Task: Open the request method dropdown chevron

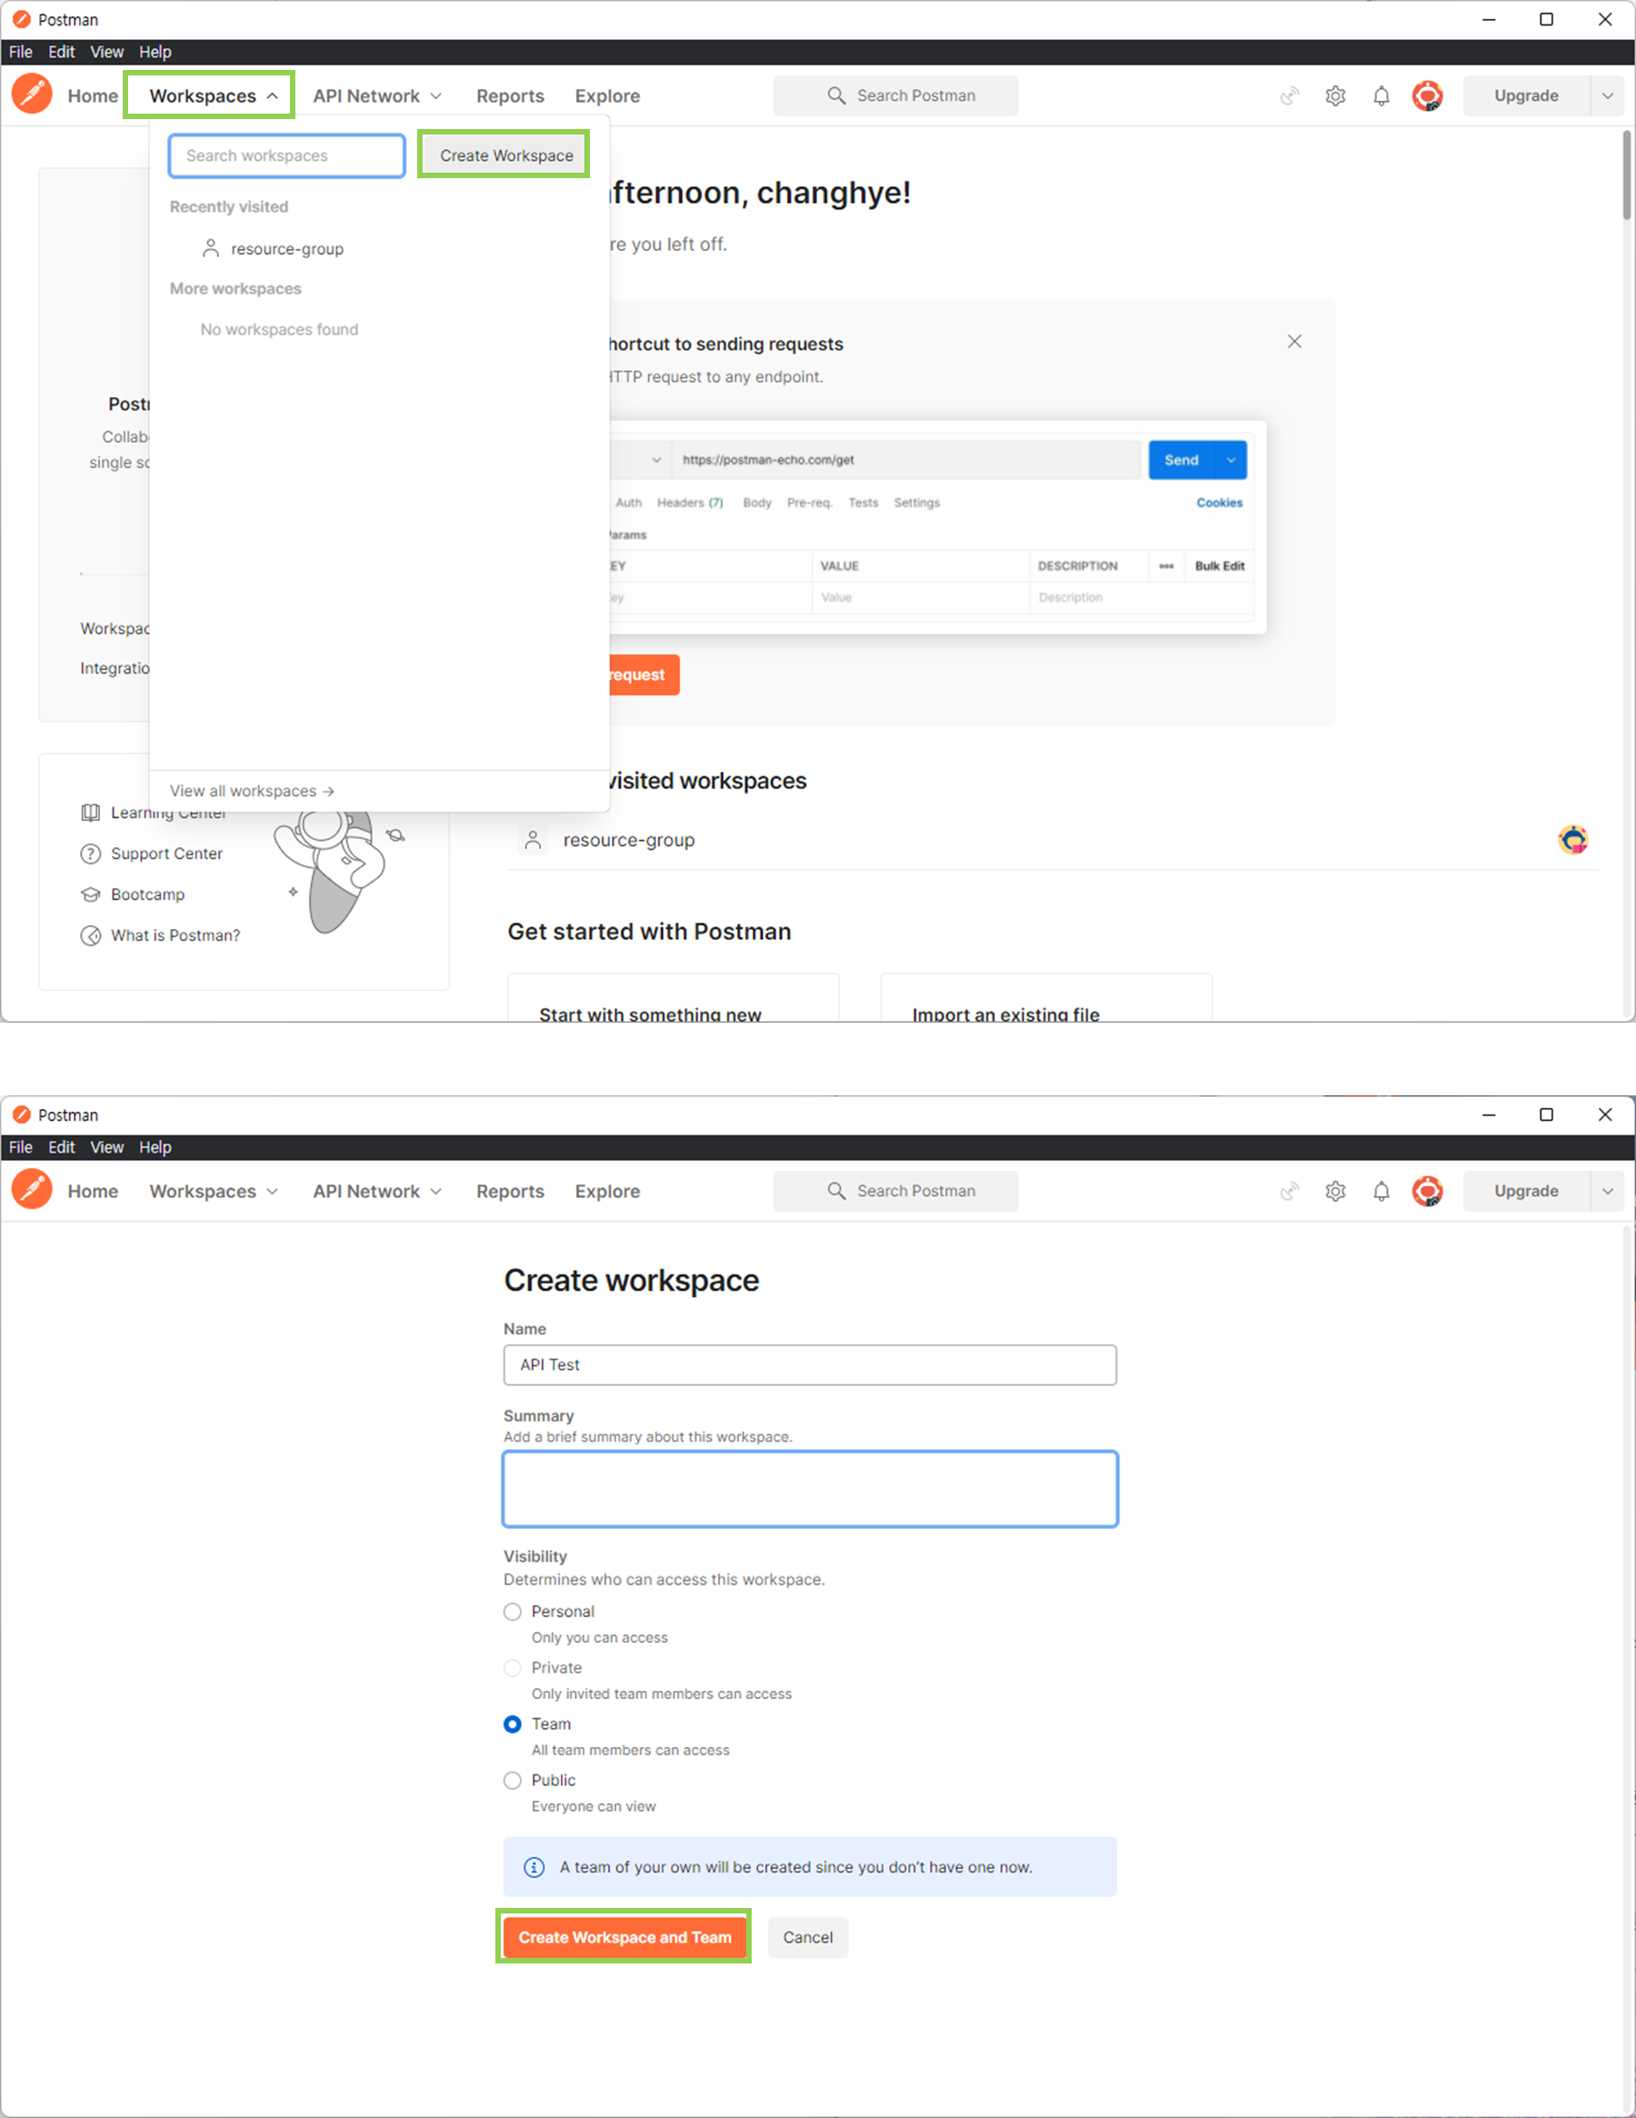Action: pyautogui.click(x=655, y=460)
